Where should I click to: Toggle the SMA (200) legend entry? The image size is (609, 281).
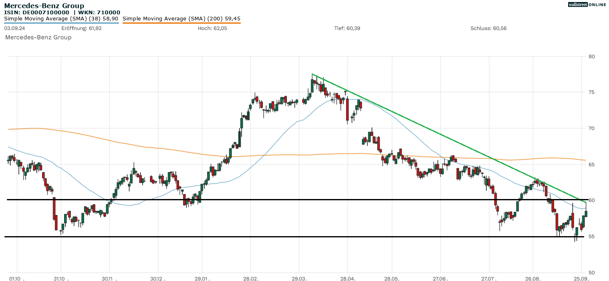[x=181, y=19]
